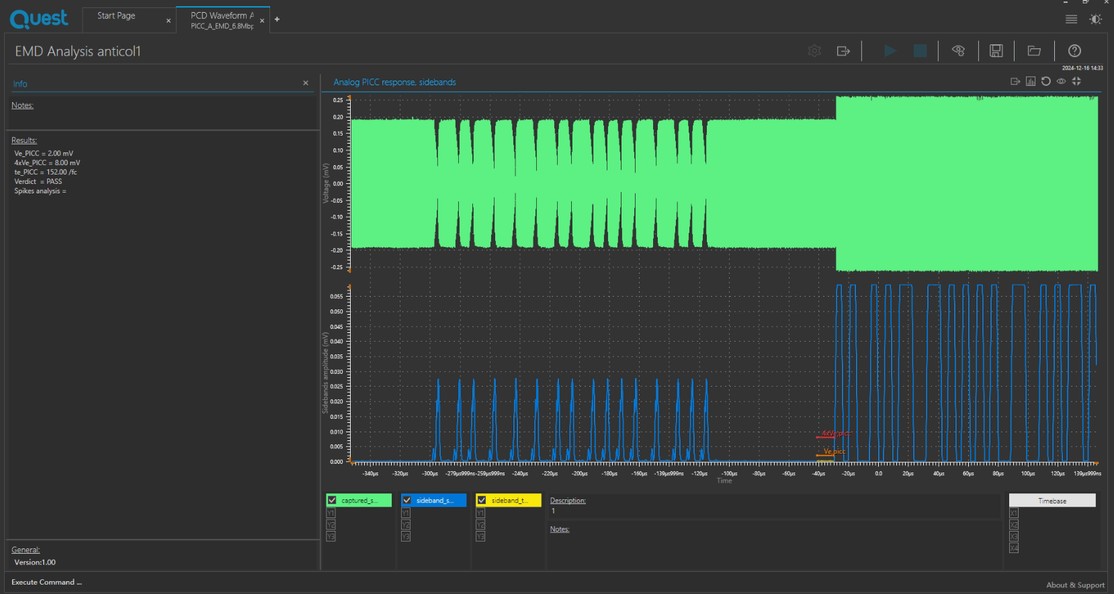Open a file using the folder icon
This screenshot has width=1114, height=594.
[1034, 51]
